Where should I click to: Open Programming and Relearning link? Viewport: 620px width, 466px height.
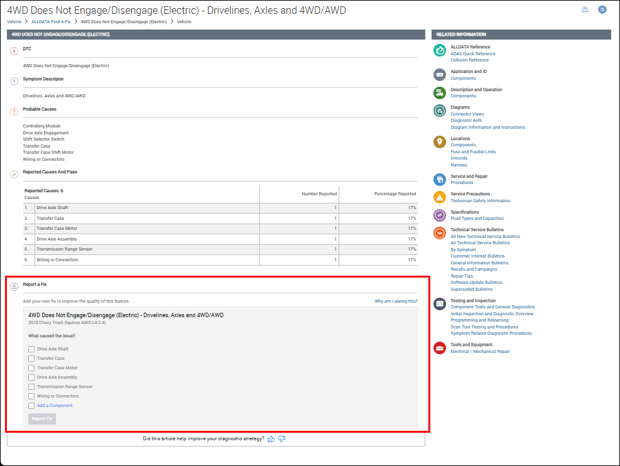tap(480, 320)
